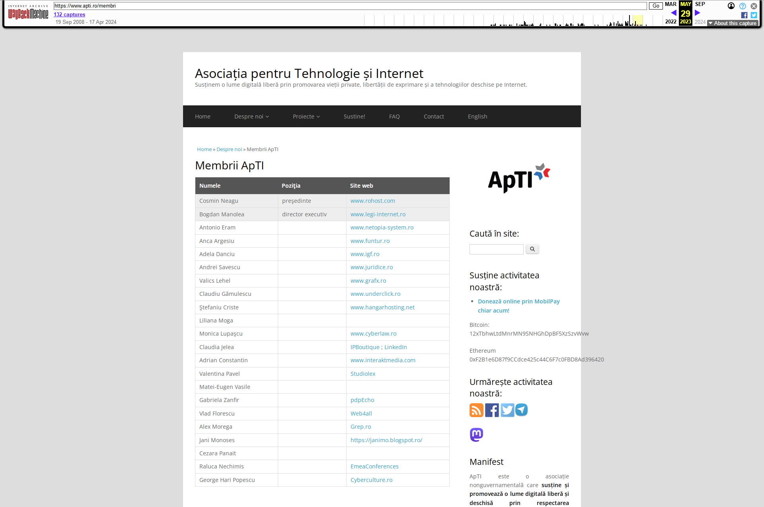Image resolution: width=764 pixels, height=507 pixels.
Task: Go to previous capture with left arrow
Action: (673, 13)
